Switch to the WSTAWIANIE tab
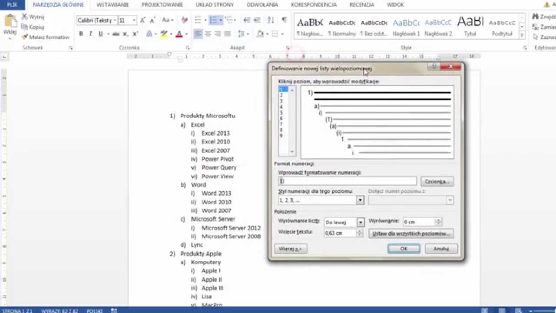Screen dimensions: 556x313 [x=113, y=5]
